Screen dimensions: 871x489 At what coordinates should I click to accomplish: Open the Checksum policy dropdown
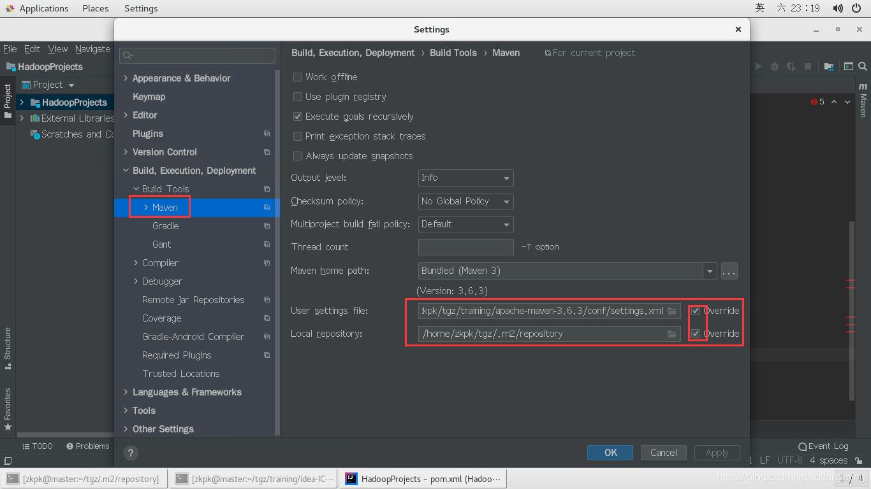(465, 201)
